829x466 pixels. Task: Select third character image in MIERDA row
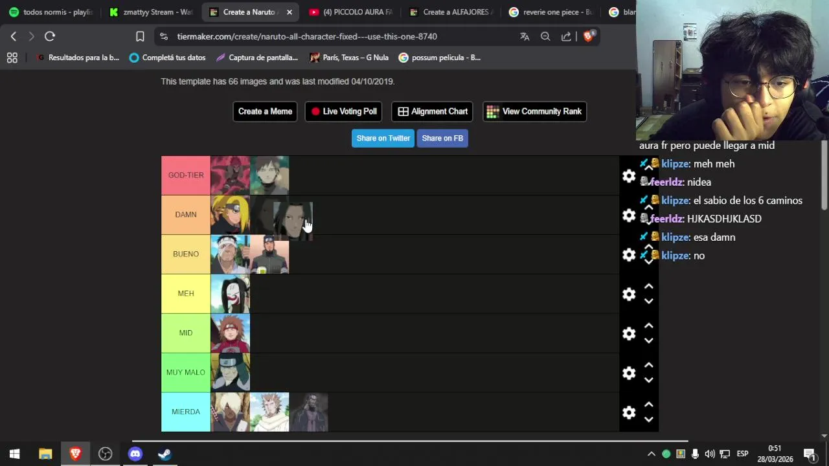[x=309, y=412]
